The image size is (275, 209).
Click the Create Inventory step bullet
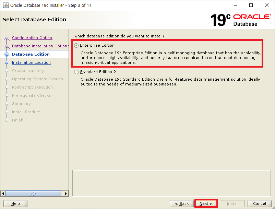[x=7, y=71]
